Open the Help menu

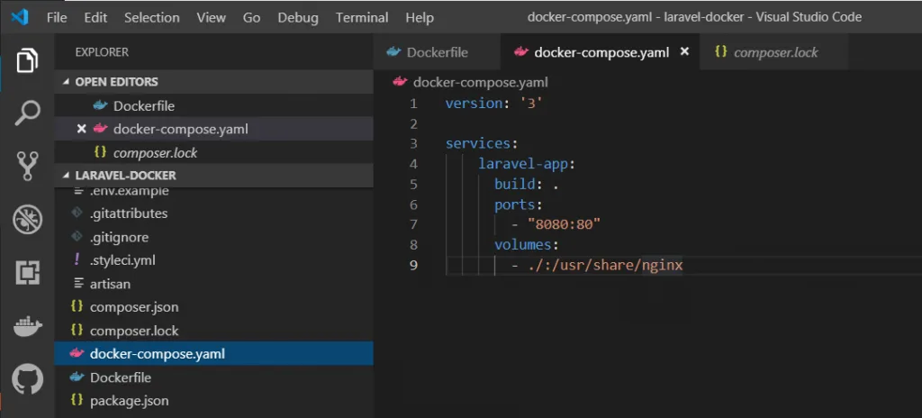[x=420, y=18]
